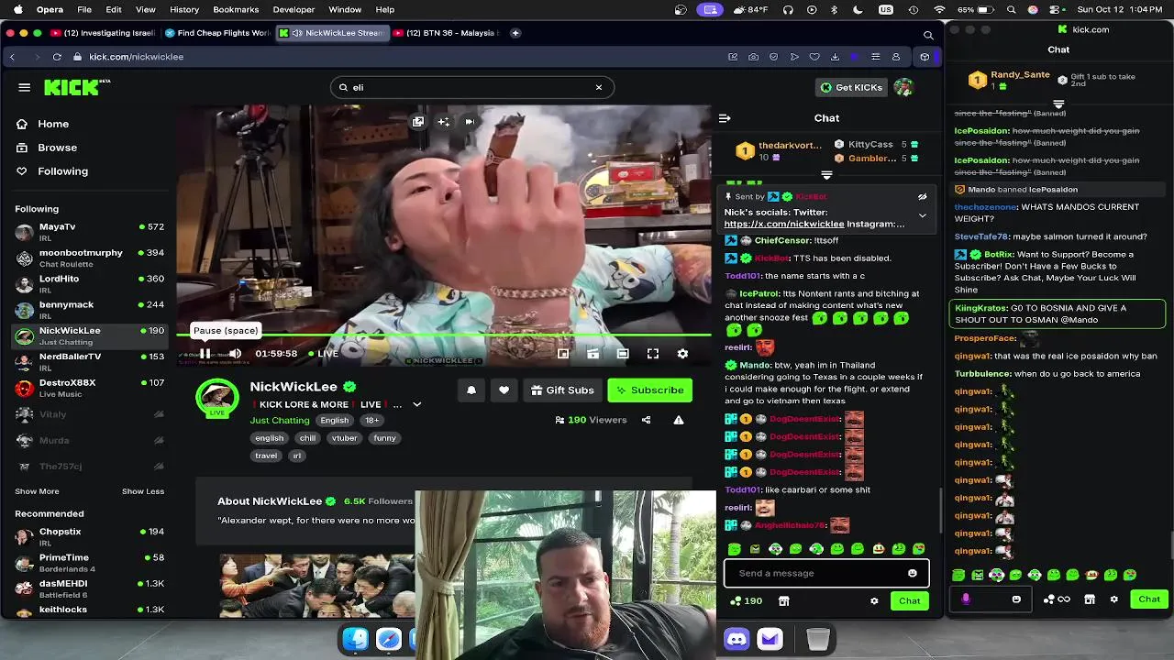Click Show Less under Following
1174x660 pixels.
click(143, 491)
